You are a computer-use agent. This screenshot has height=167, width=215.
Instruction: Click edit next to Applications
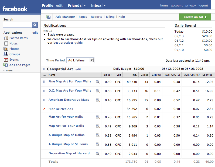point(35,33)
